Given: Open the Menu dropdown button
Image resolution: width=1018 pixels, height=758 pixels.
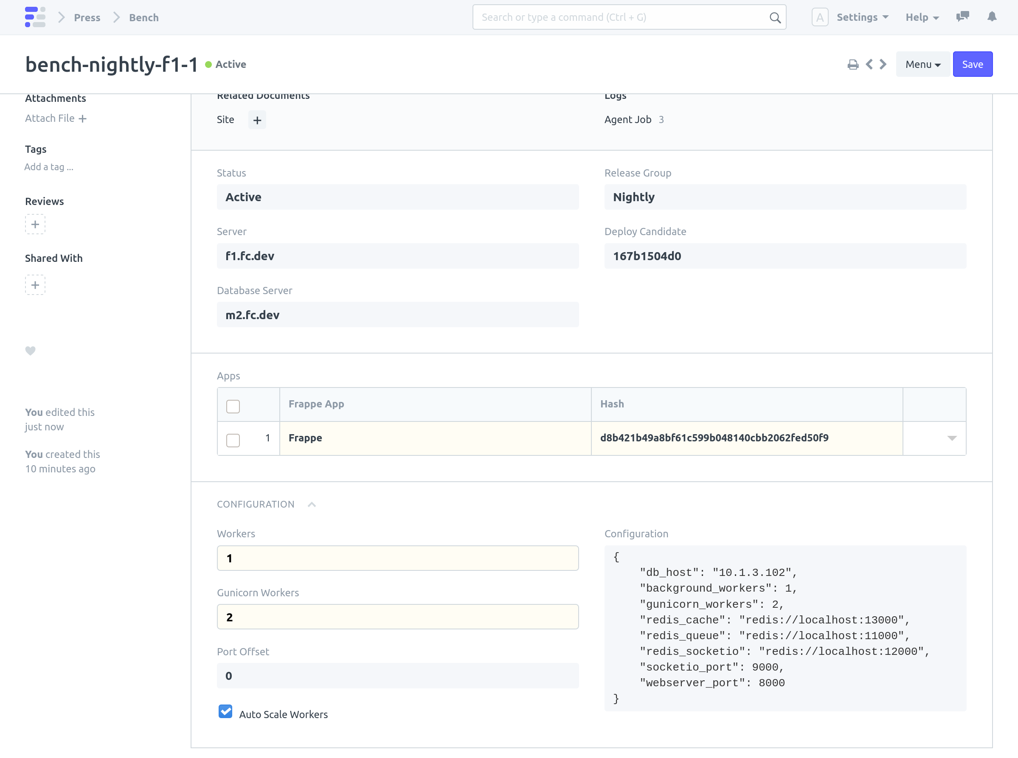Looking at the screenshot, I should [x=922, y=64].
